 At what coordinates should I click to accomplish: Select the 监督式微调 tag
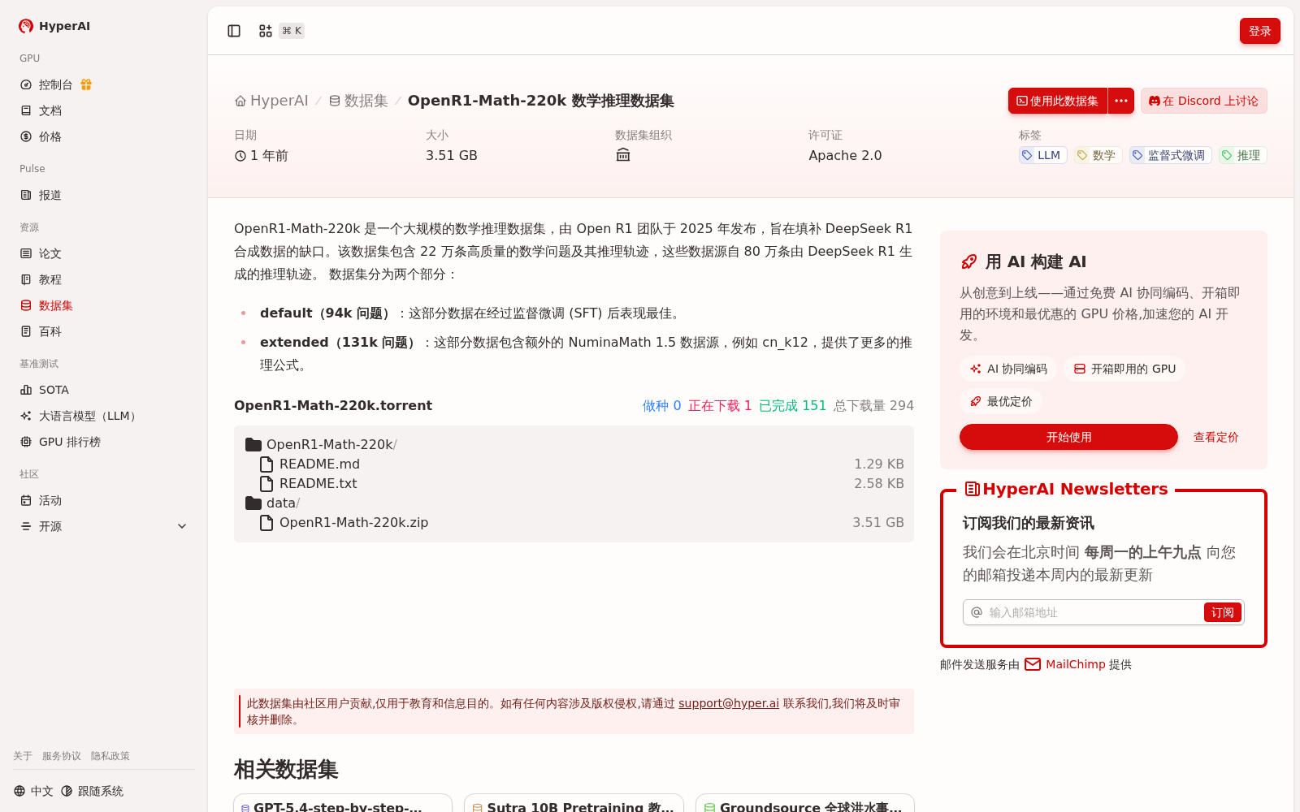[1170, 155]
